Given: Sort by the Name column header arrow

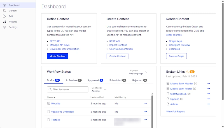Looking at the screenshot, I should 54,98.
